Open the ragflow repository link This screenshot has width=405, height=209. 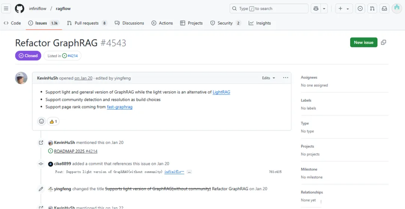63,9
